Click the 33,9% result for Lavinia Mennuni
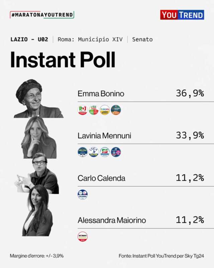The width and height of the screenshot is (214, 268). coord(190,135)
